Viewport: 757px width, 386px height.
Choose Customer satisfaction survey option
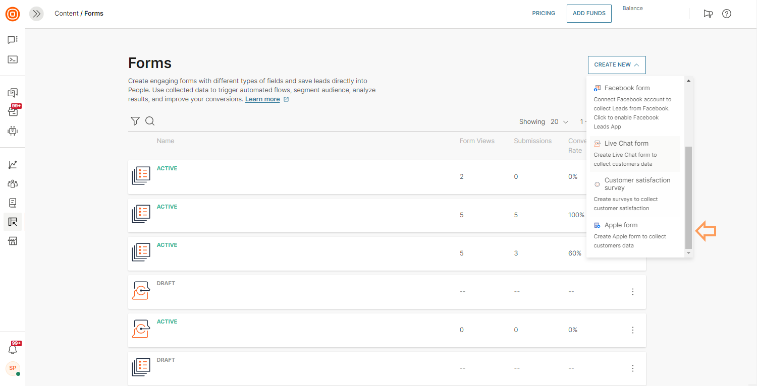[x=637, y=184]
